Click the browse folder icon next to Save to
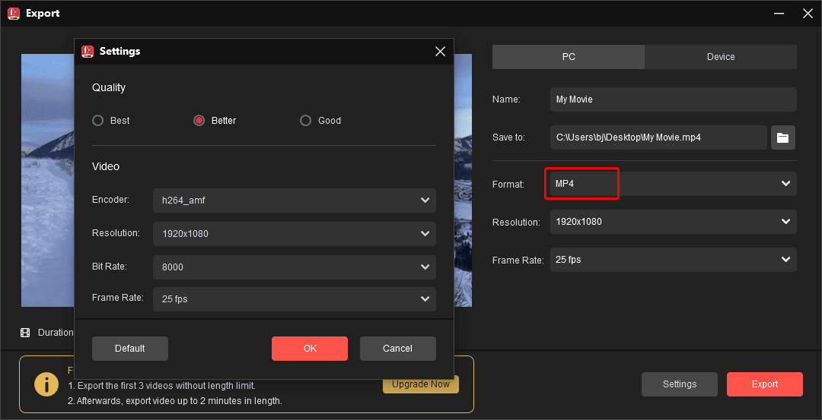 click(x=782, y=137)
